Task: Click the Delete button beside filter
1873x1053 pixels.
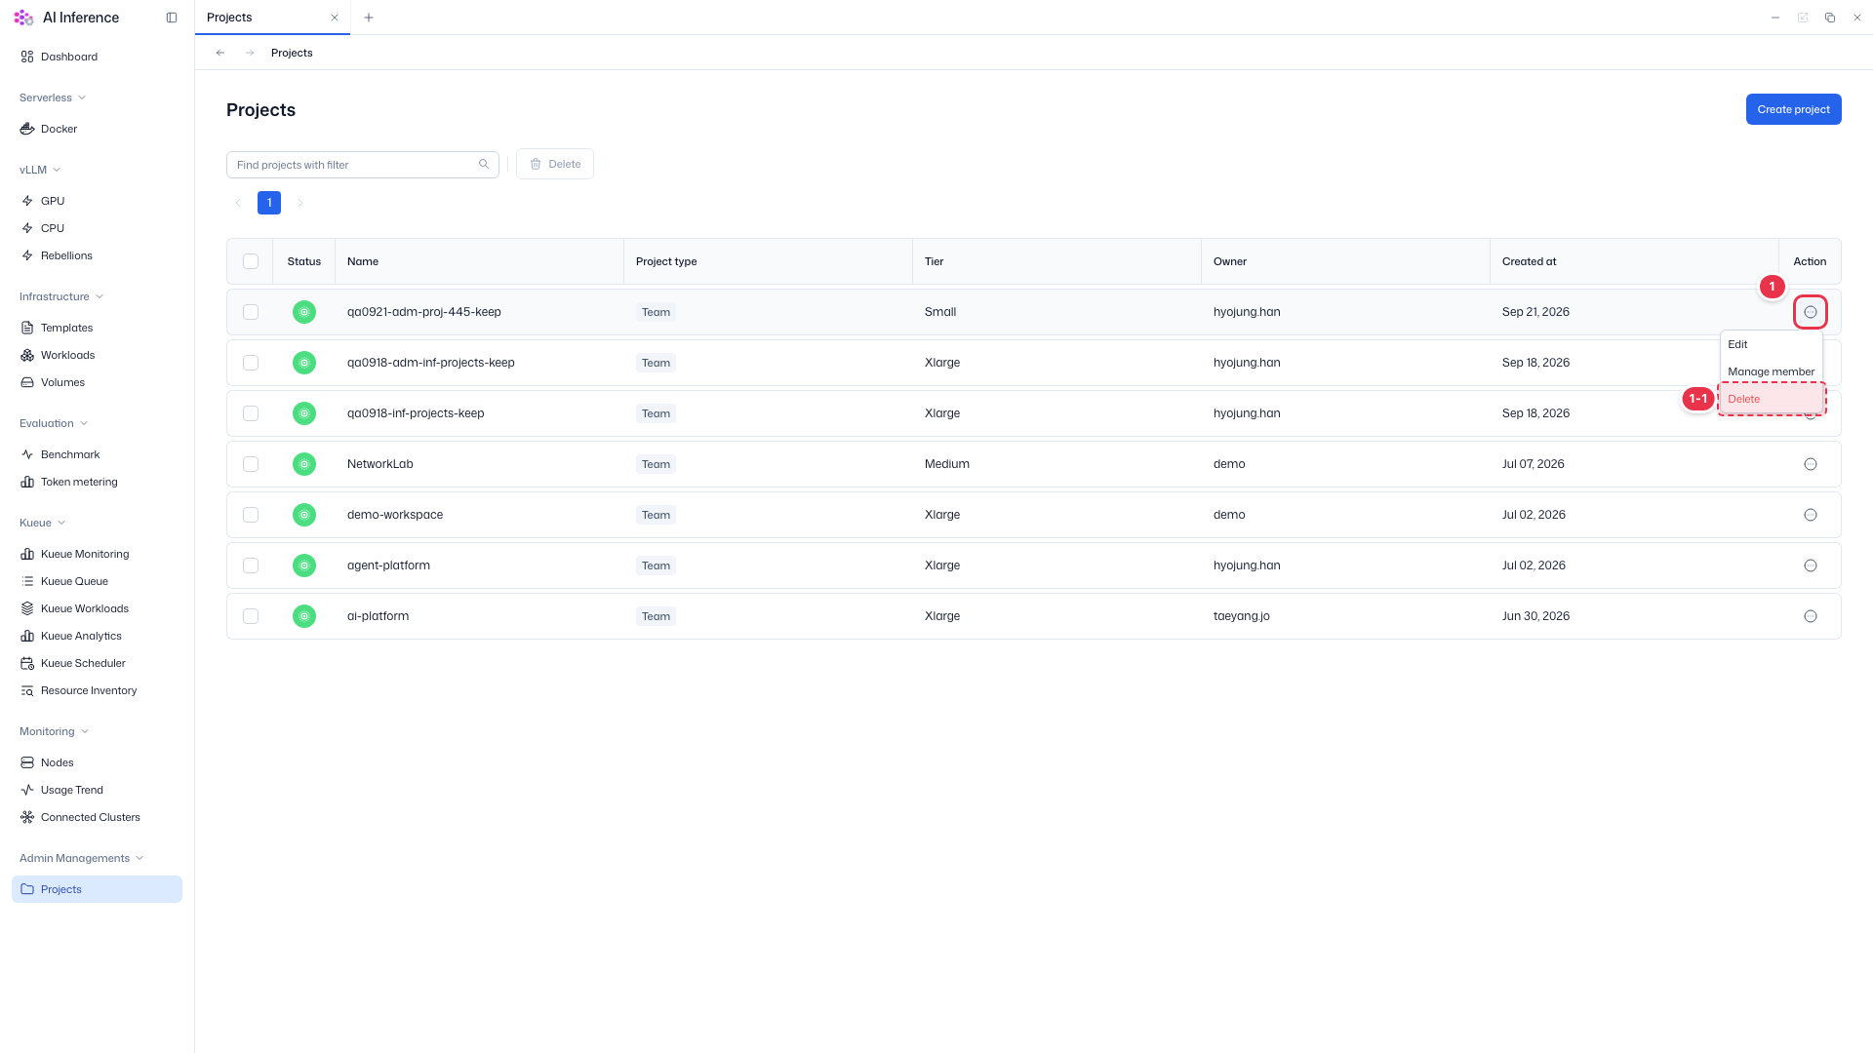Action: point(555,164)
